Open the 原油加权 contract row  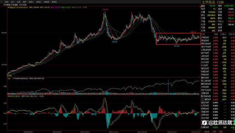[x=218, y=41]
